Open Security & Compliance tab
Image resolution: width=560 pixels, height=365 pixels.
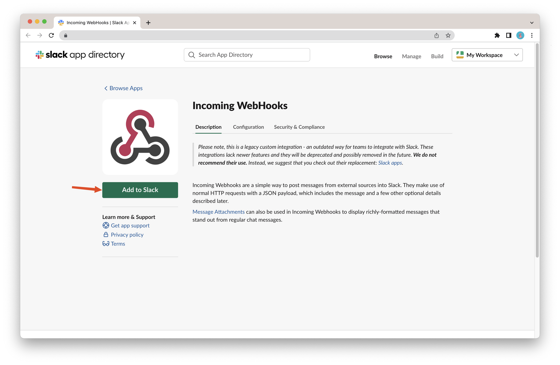299,127
